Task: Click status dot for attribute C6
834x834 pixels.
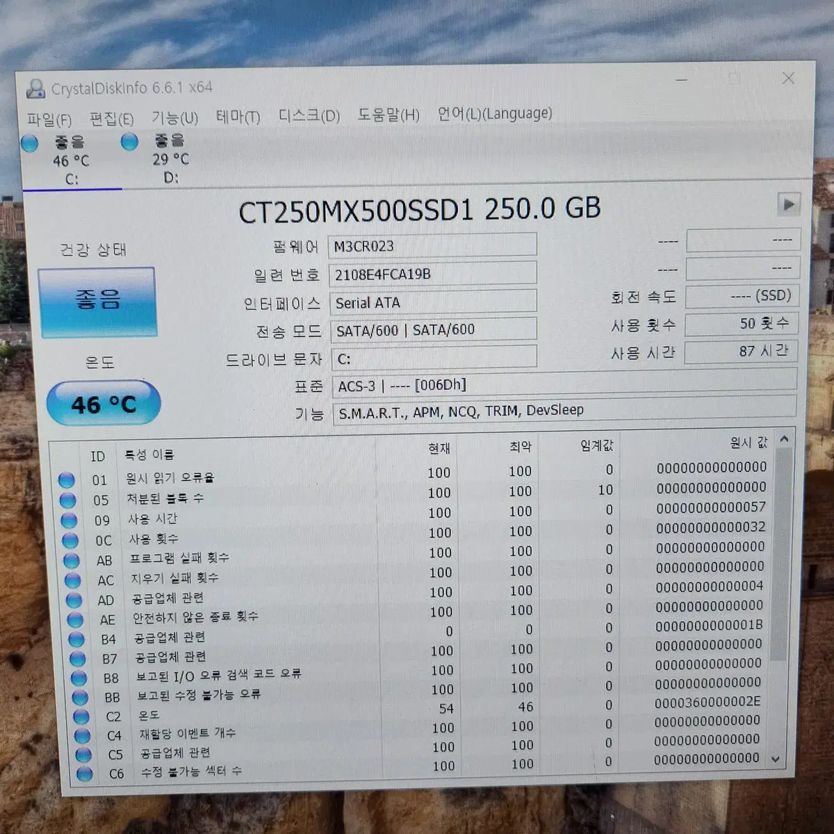Action: [85, 774]
